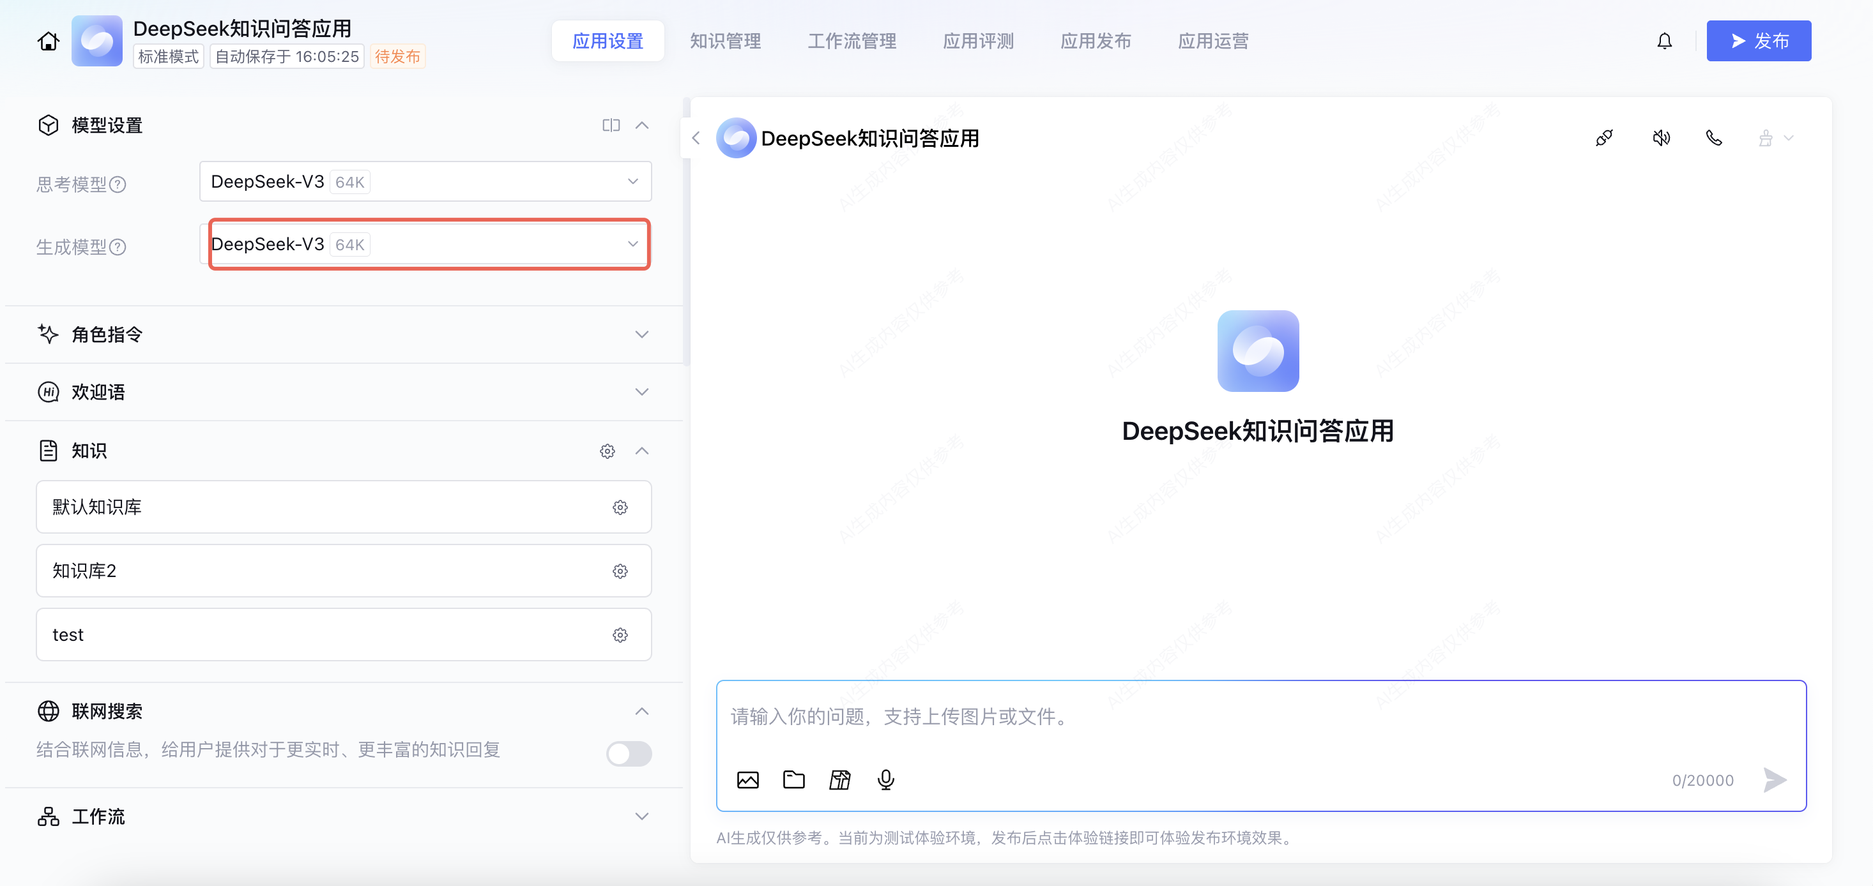This screenshot has height=886, width=1873.
Task: Expand the 角色指令 section
Action: point(641,334)
